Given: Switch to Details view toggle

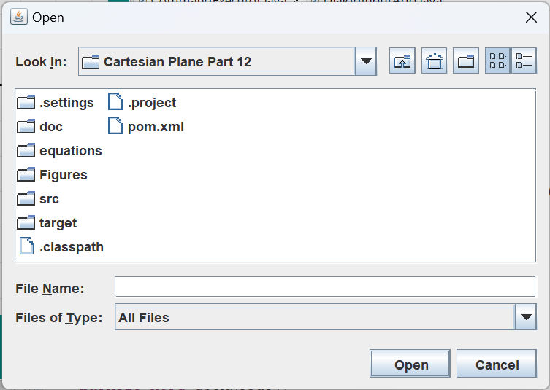Looking at the screenshot, I should click(x=524, y=62).
